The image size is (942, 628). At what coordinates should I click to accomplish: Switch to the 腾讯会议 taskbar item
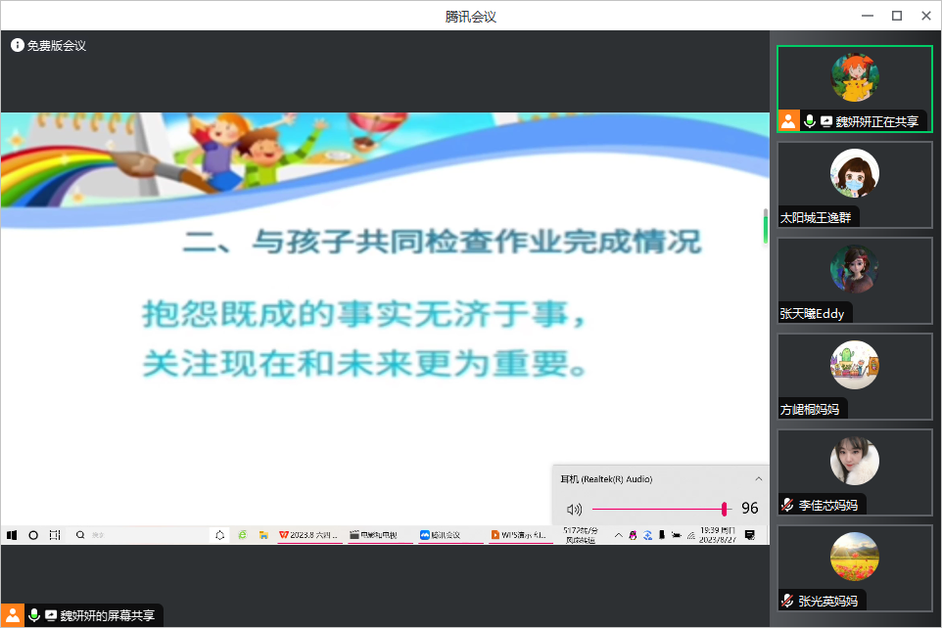[x=450, y=535]
